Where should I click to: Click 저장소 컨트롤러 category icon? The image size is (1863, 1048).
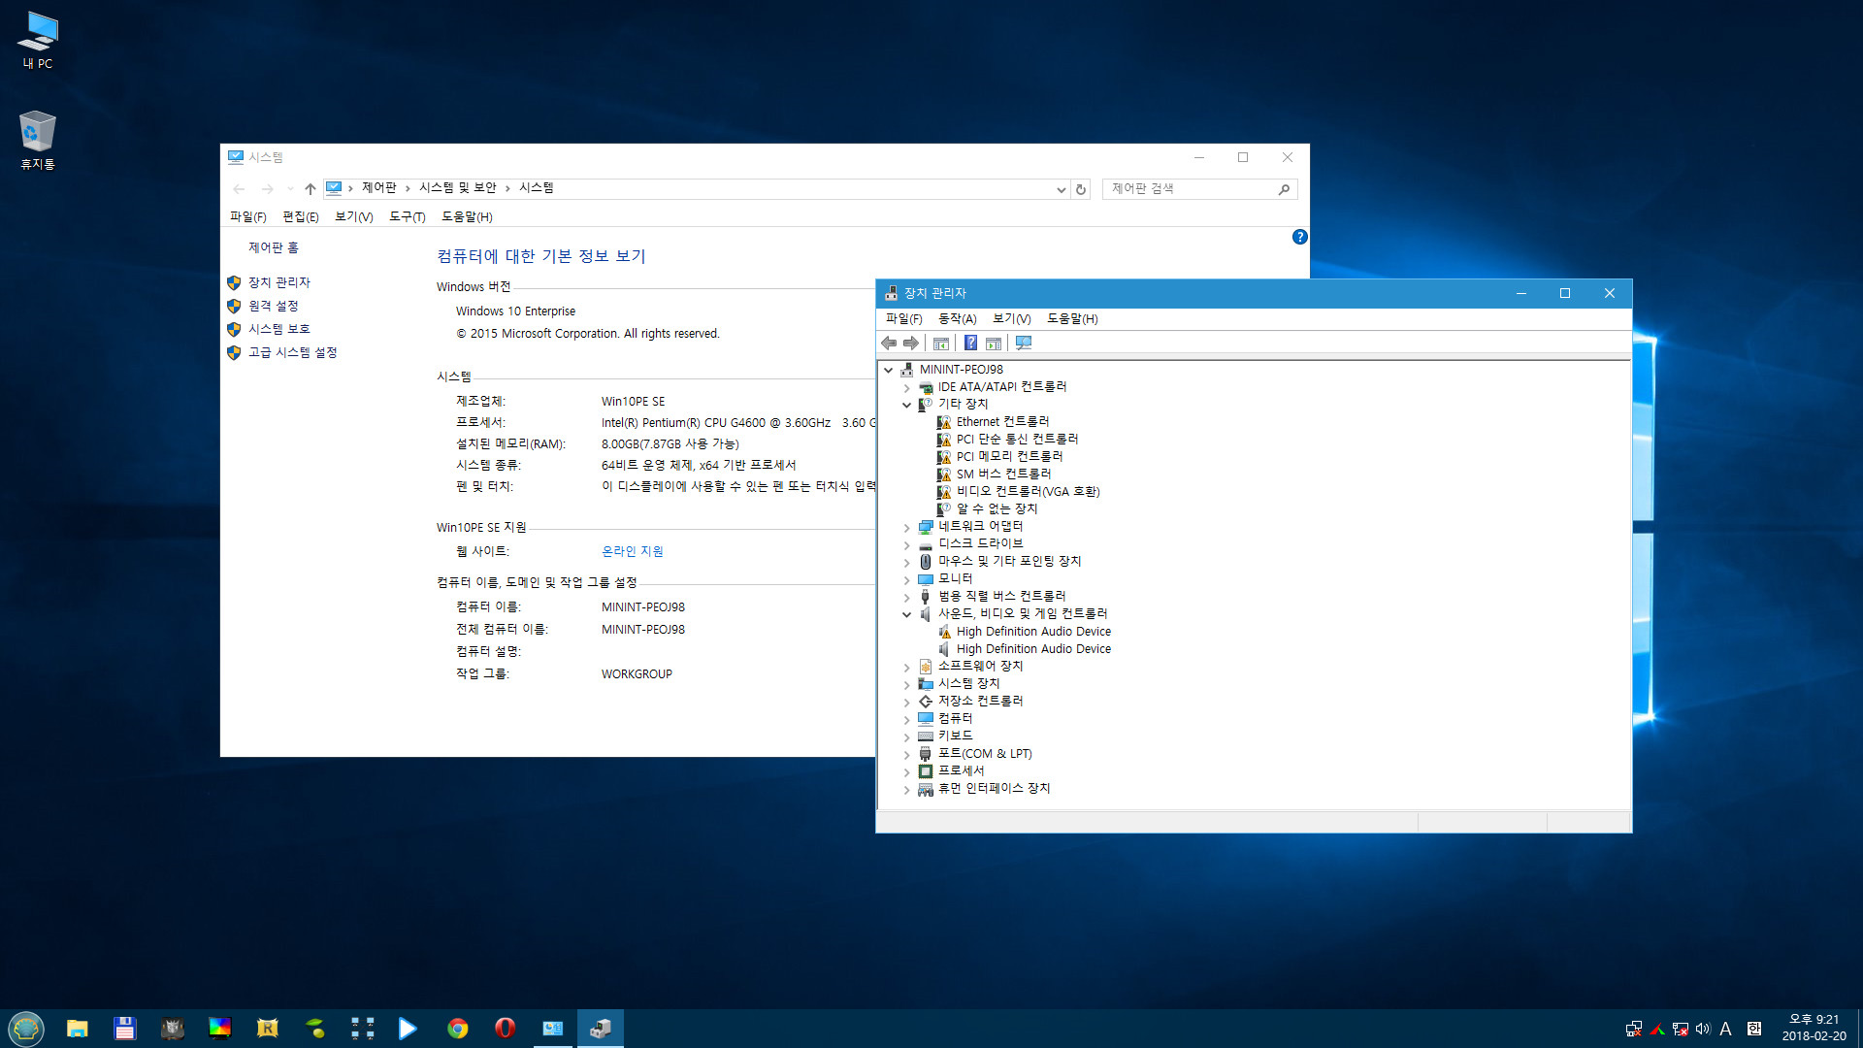pos(926,702)
